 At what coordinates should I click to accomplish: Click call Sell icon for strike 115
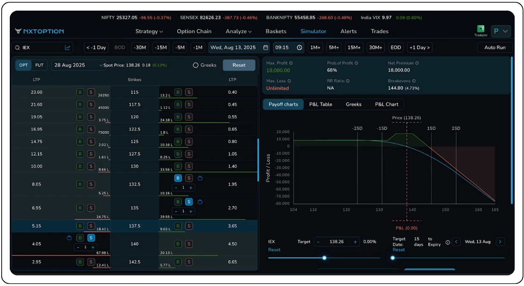(x=91, y=92)
